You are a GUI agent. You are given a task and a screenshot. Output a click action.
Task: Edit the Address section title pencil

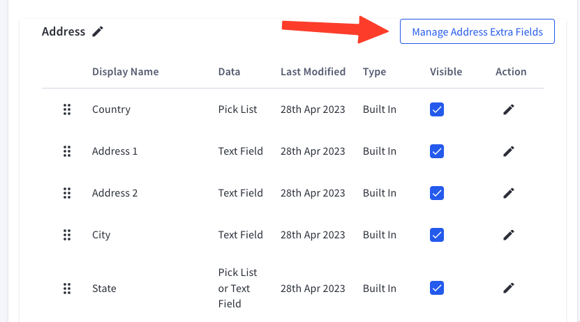pos(98,32)
